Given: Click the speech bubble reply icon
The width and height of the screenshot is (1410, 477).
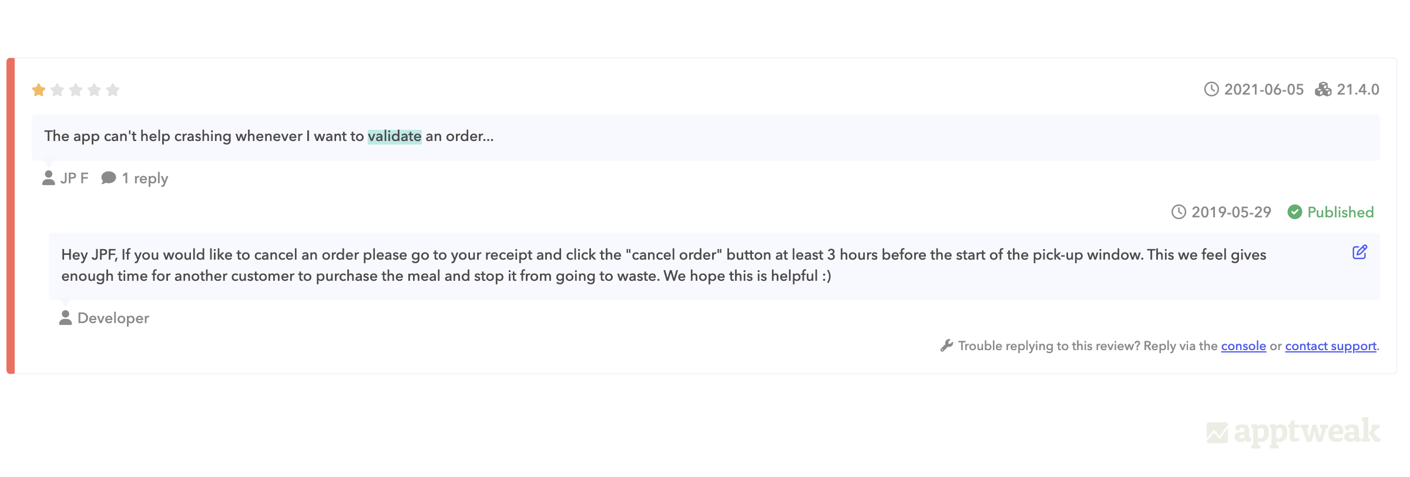Looking at the screenshot, I should [109, 178].
